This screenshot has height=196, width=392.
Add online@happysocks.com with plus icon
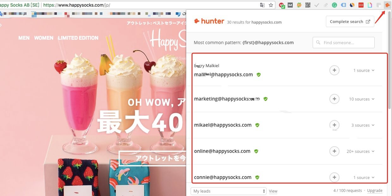point(334,151)
